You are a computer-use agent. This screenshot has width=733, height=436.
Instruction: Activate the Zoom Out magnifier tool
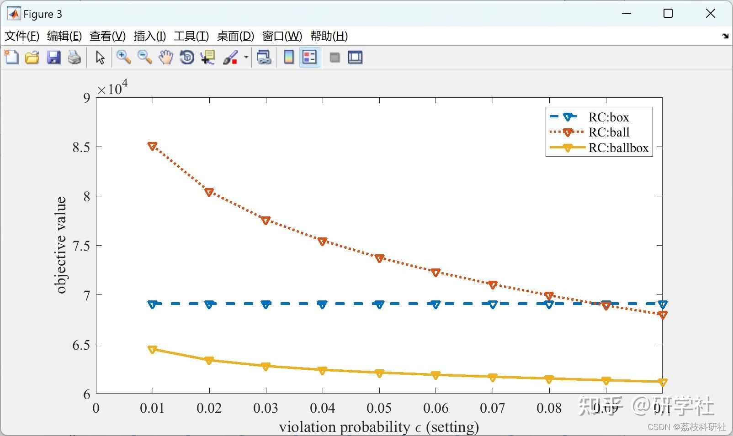tap(145, 58)
